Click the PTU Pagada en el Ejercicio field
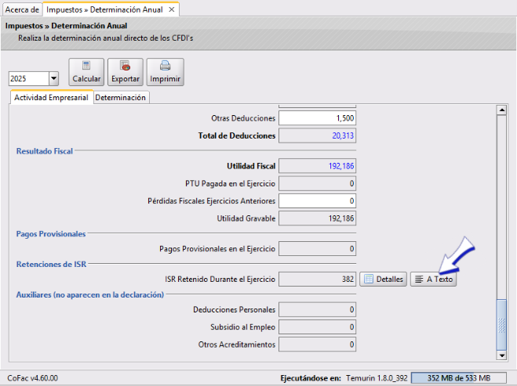 (317, 183)
